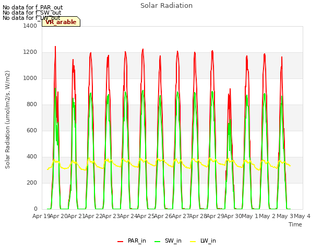This screenshot has width=334, height=251.
Task: Click the reduced PAR_in peak on Apr 29
Action: click(230, 89)
